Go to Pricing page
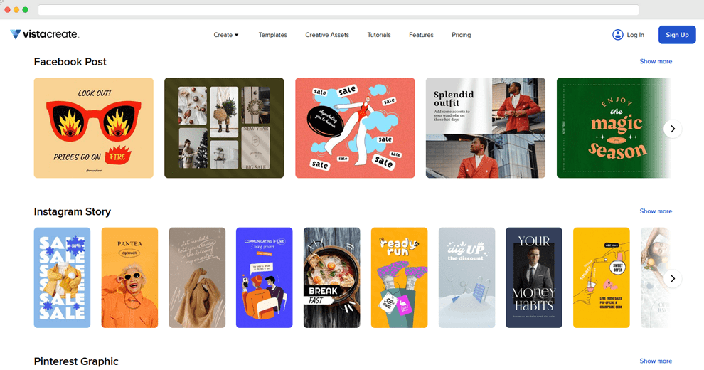704x370 pixels. point(461,35)
